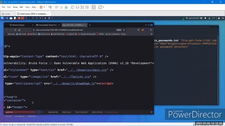Follow the dvwaPage.js source link
Viewport: 225px width, 126px height.
click(x=73, y=83)
